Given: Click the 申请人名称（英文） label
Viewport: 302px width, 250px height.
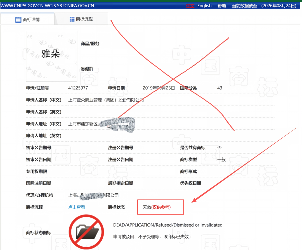Looking at the screenshot, I should 44,112.
